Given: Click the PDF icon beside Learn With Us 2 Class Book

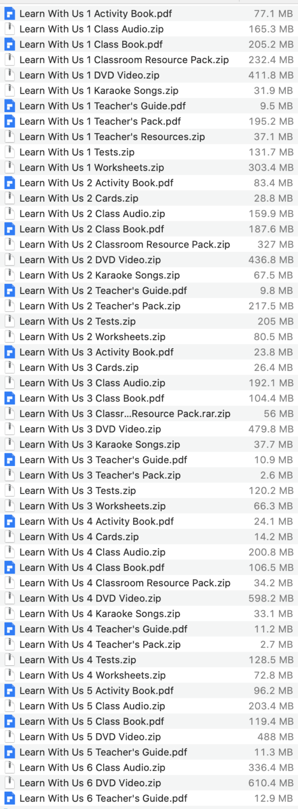Looking at the screenshot, I should click(9, 229).
